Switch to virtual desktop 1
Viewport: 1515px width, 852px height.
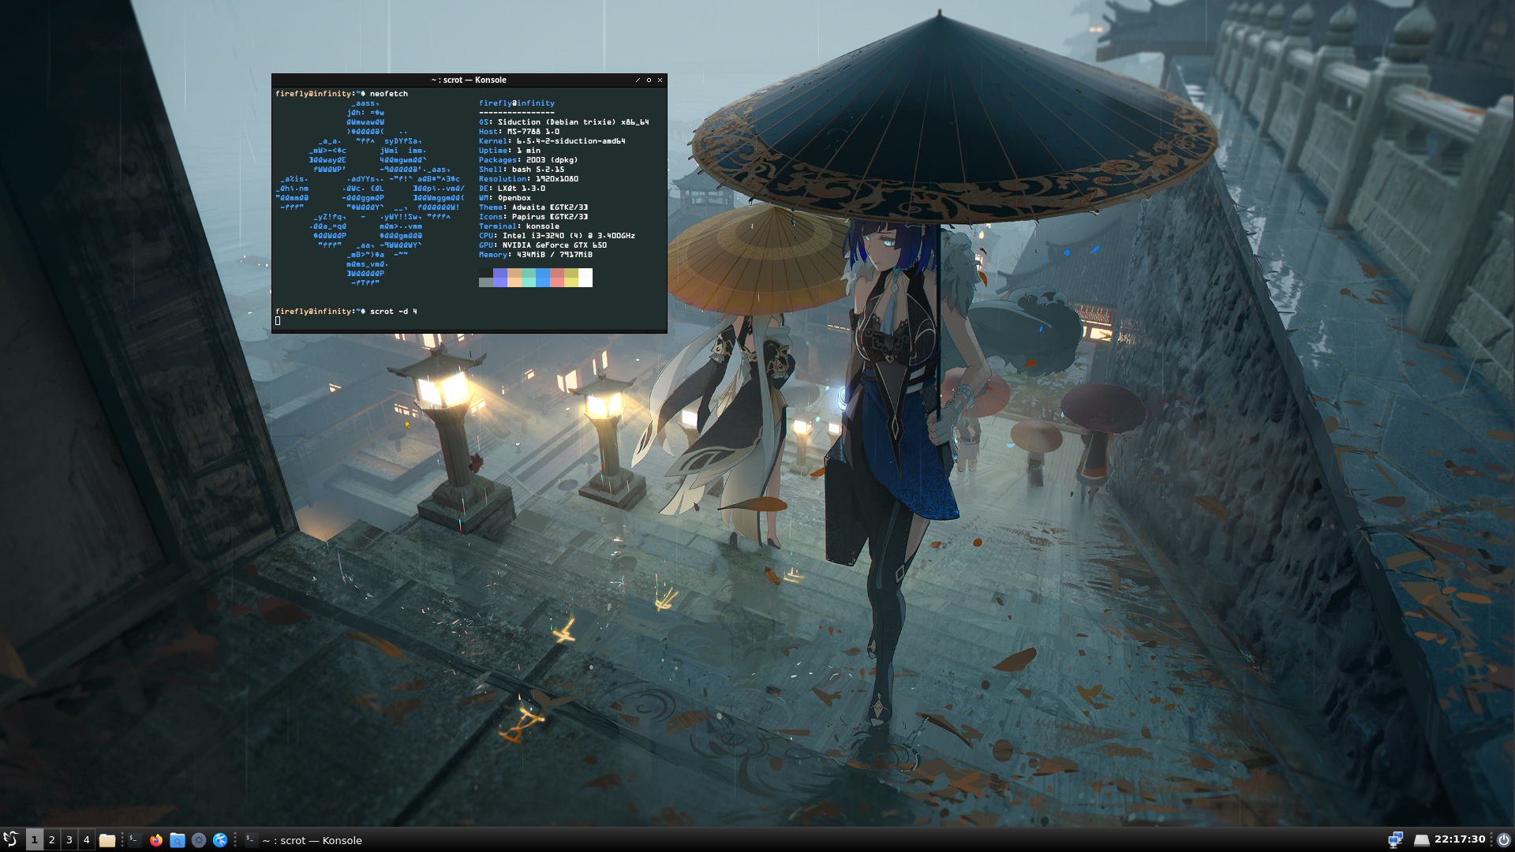coord(34,840)
